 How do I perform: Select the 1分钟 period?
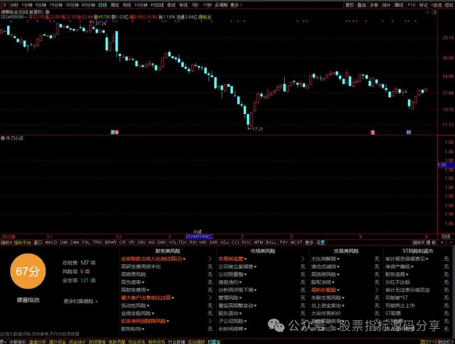click(27, 5)
